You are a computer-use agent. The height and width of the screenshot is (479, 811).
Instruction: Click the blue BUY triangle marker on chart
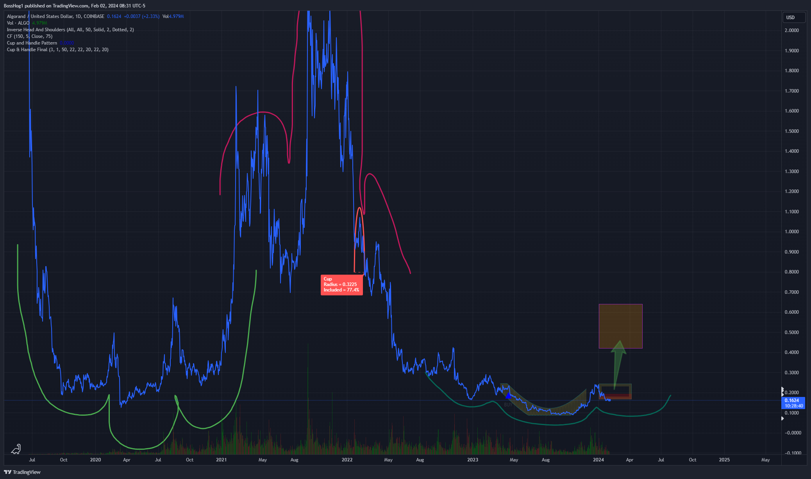coord(508,396)
